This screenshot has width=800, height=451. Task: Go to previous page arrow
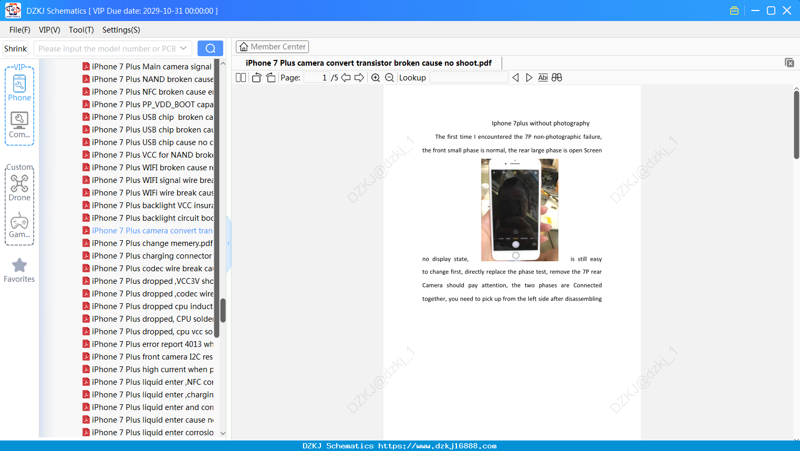click(346, 78)
